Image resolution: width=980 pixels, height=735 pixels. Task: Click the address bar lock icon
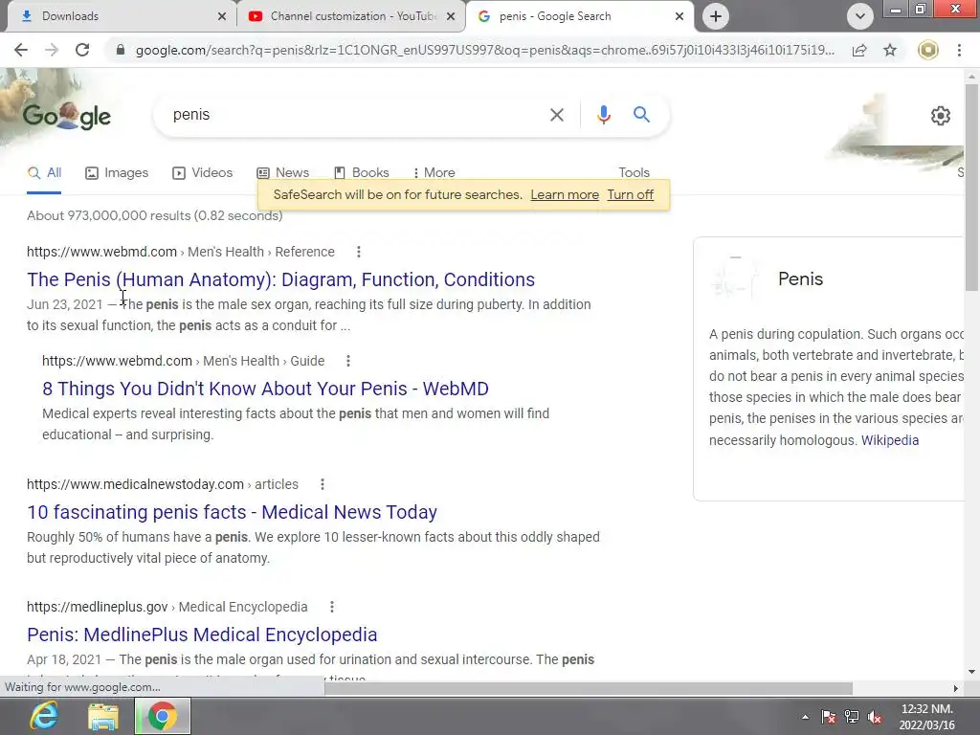tap(120, 50)
